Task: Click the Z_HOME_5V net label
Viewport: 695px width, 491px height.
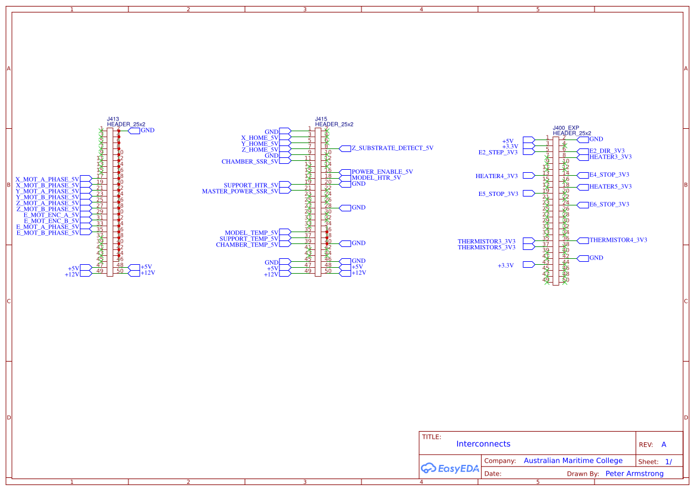Action: (260, 150)
